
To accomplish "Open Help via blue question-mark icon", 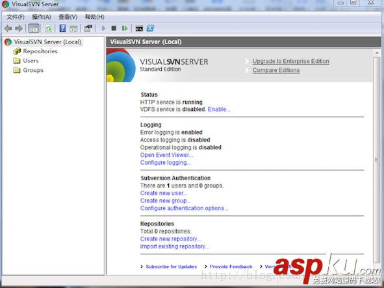I will (x=62, y=29).
